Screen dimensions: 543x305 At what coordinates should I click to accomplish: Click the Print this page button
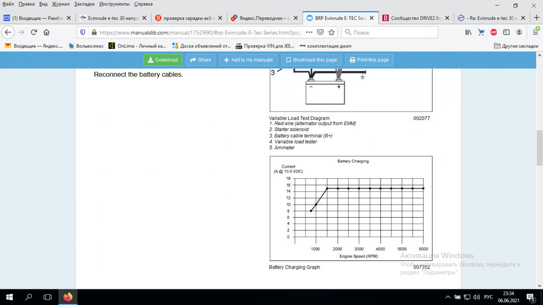pyautogui.click(x=369, y=60)
